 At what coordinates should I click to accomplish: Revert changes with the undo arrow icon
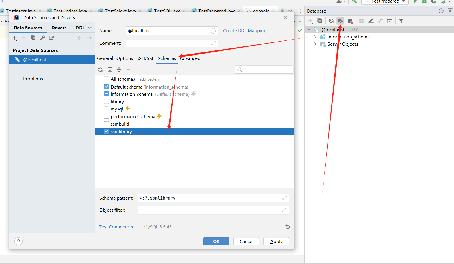click(288, 227)
